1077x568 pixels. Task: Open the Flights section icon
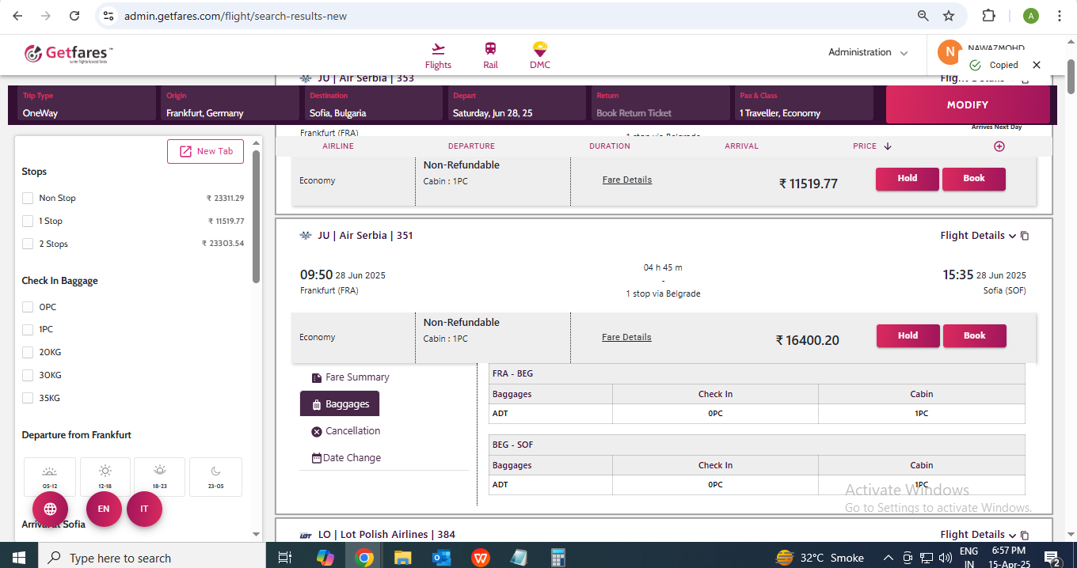(x=438, y=49)
